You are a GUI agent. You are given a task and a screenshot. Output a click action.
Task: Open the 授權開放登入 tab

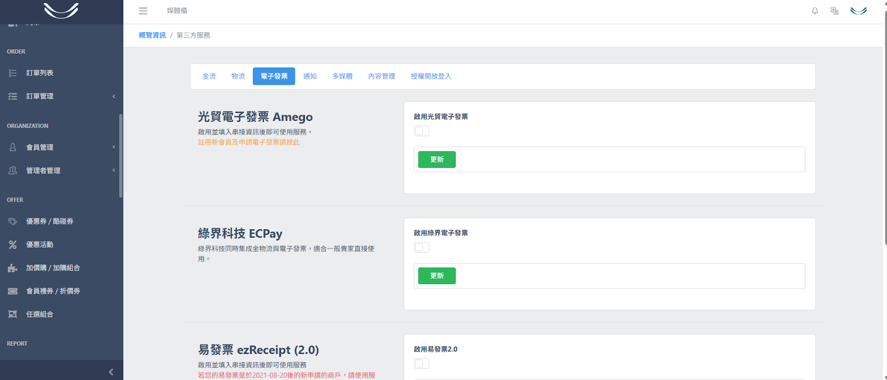(x=431, y=76)
